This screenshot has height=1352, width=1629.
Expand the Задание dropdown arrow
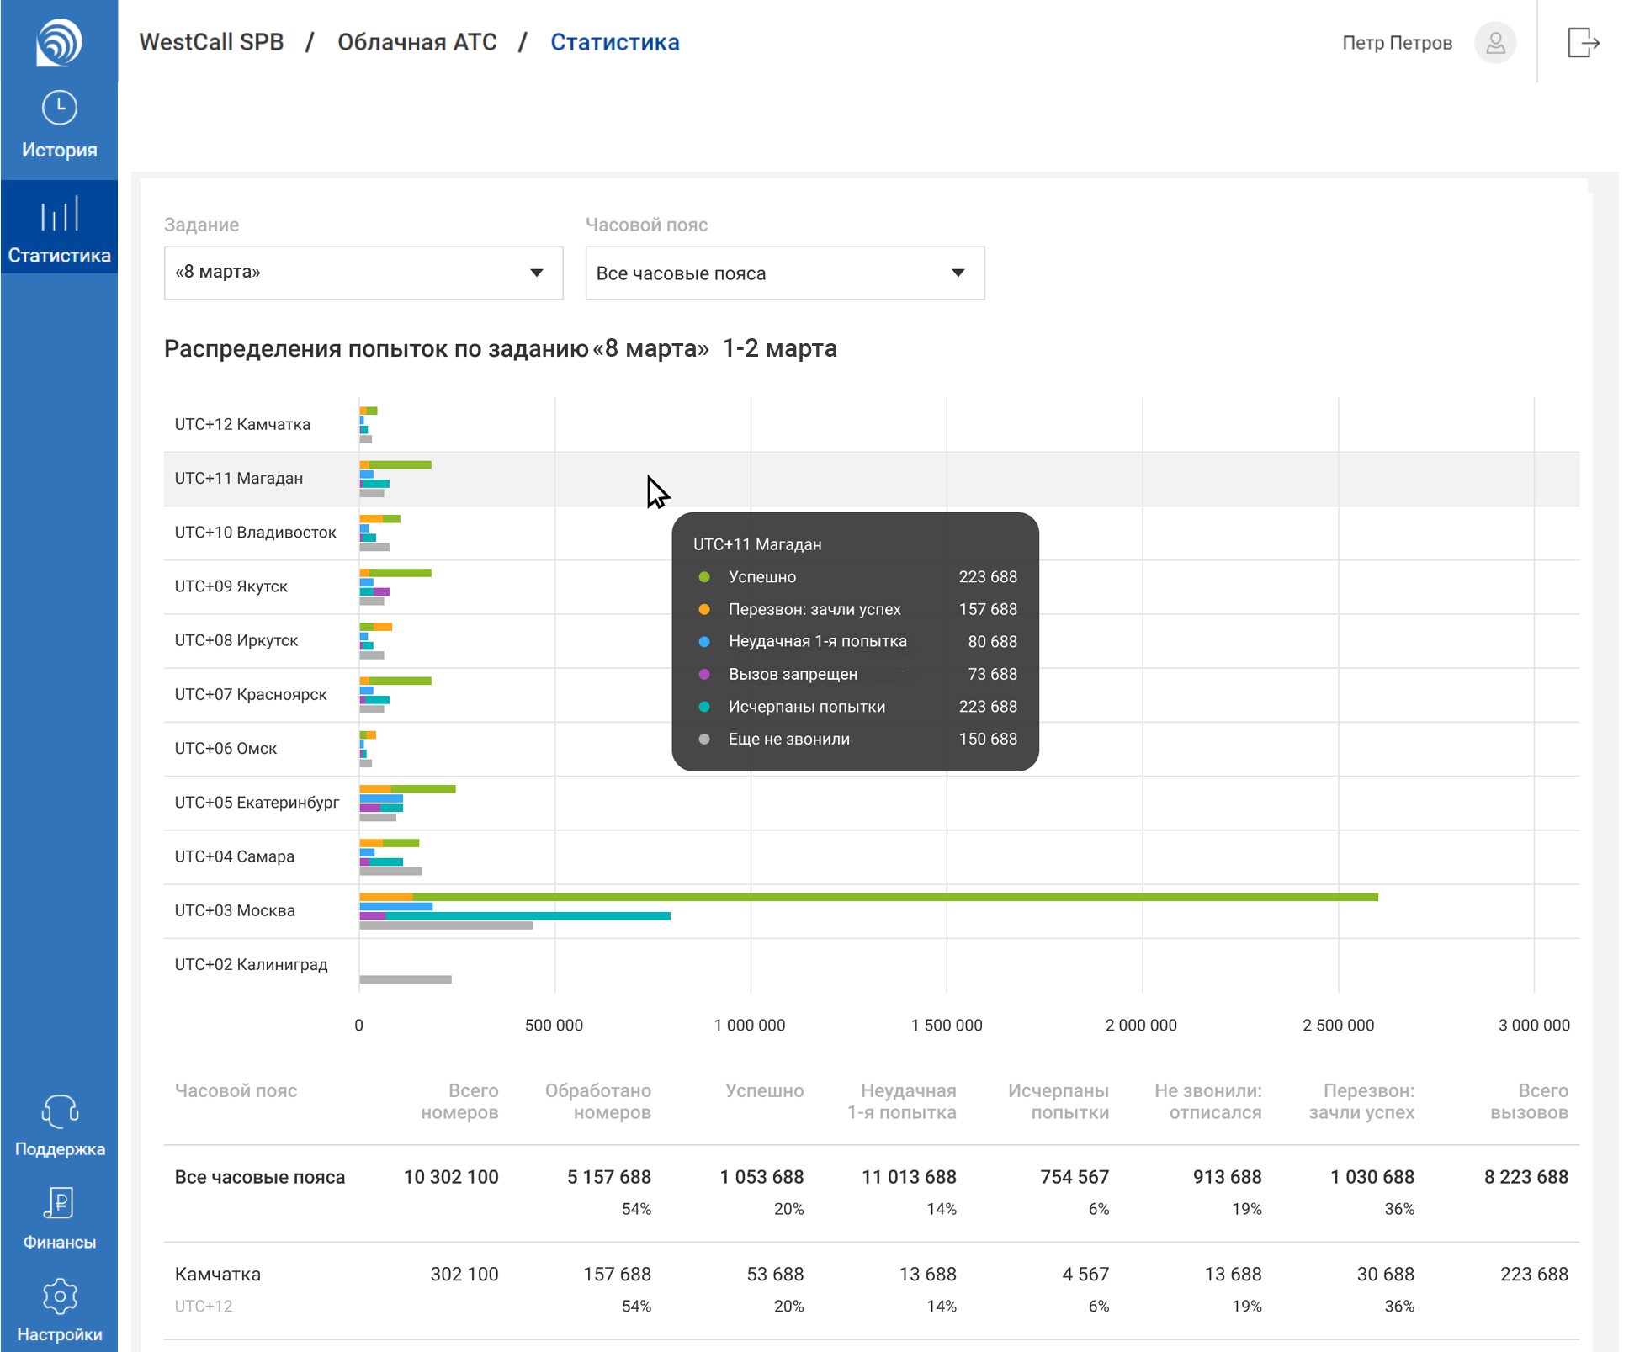(x=536, y=273)
